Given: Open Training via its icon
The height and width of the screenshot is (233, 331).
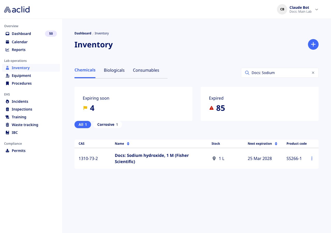Looking at the screenshot, I should [x=7, y=117].
